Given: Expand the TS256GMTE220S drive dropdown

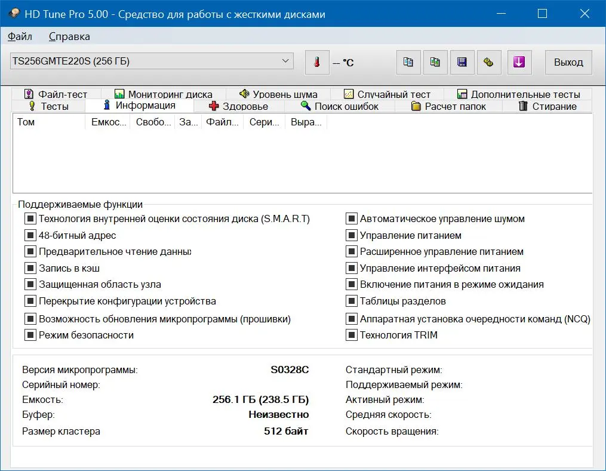Looking at the screenshot, I should tap(152, 61).
